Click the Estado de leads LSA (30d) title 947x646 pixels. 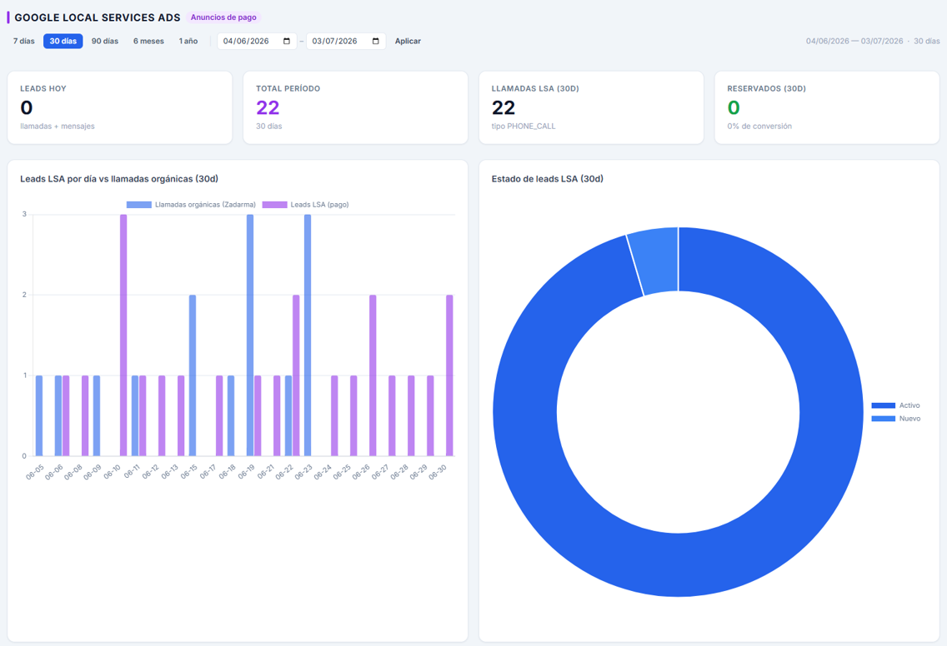(547, 178)
